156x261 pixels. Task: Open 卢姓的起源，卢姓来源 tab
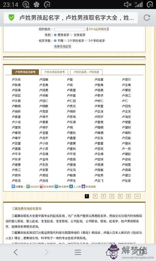tap(86, 72)
